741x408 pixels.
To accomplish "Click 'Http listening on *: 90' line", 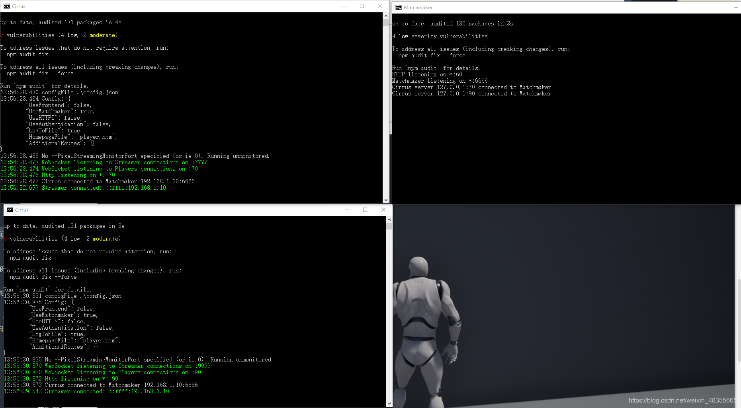I will pos(61,379).
